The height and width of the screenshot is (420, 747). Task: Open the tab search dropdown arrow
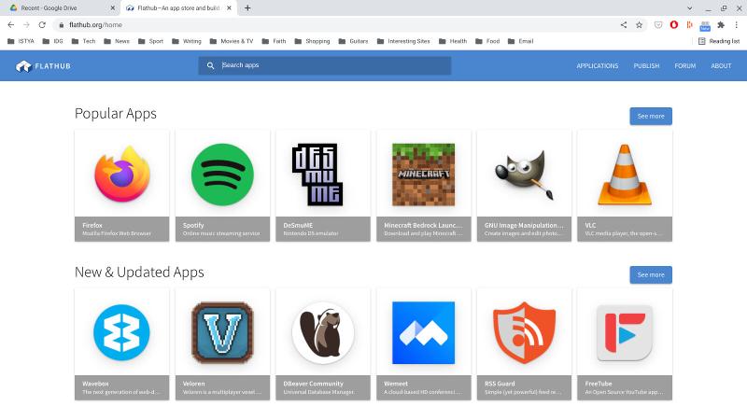point(689,8)
